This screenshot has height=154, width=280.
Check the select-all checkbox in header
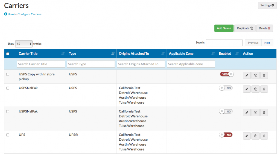click(8, 54)
